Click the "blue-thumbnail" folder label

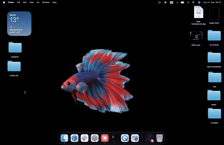(214, 67)
